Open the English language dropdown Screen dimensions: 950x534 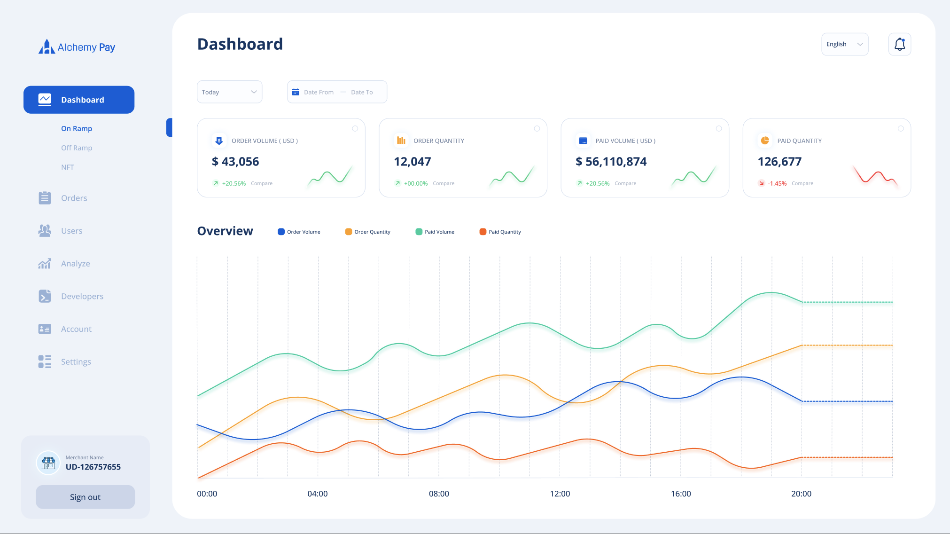844,44
